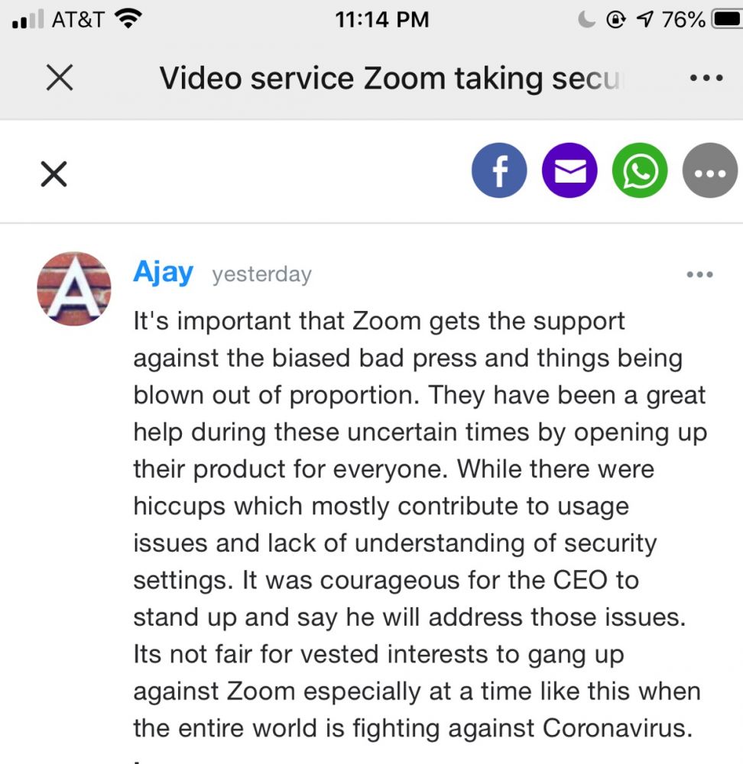The width and height of the screenshot is (743, 764).
Task: Tap the Do Not Disturb moon icon
Action: (586, 19)
